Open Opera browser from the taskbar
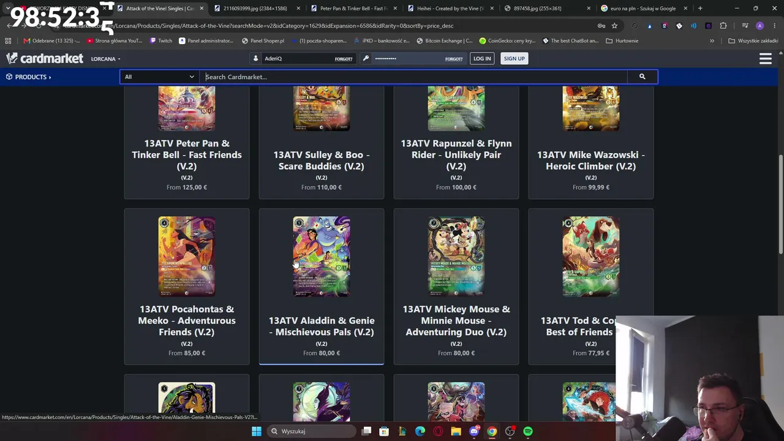Viewport: 784px width, 441px height. [438, 431]
